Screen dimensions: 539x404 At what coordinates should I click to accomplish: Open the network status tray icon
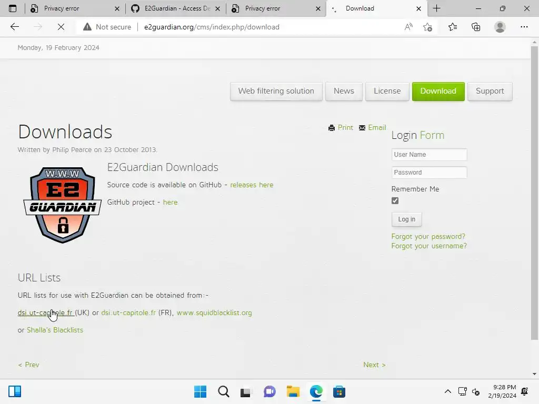click(462, 391)
